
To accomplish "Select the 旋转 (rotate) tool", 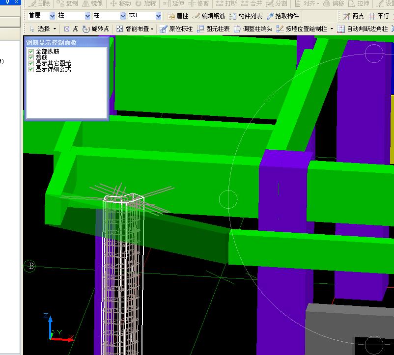I will coord(146,3).
